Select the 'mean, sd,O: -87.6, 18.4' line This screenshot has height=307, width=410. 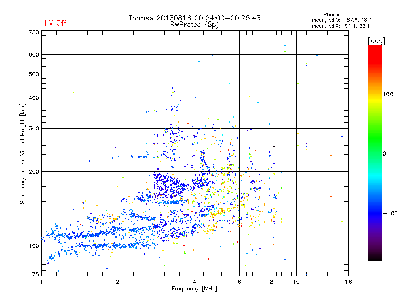(341, 20)
